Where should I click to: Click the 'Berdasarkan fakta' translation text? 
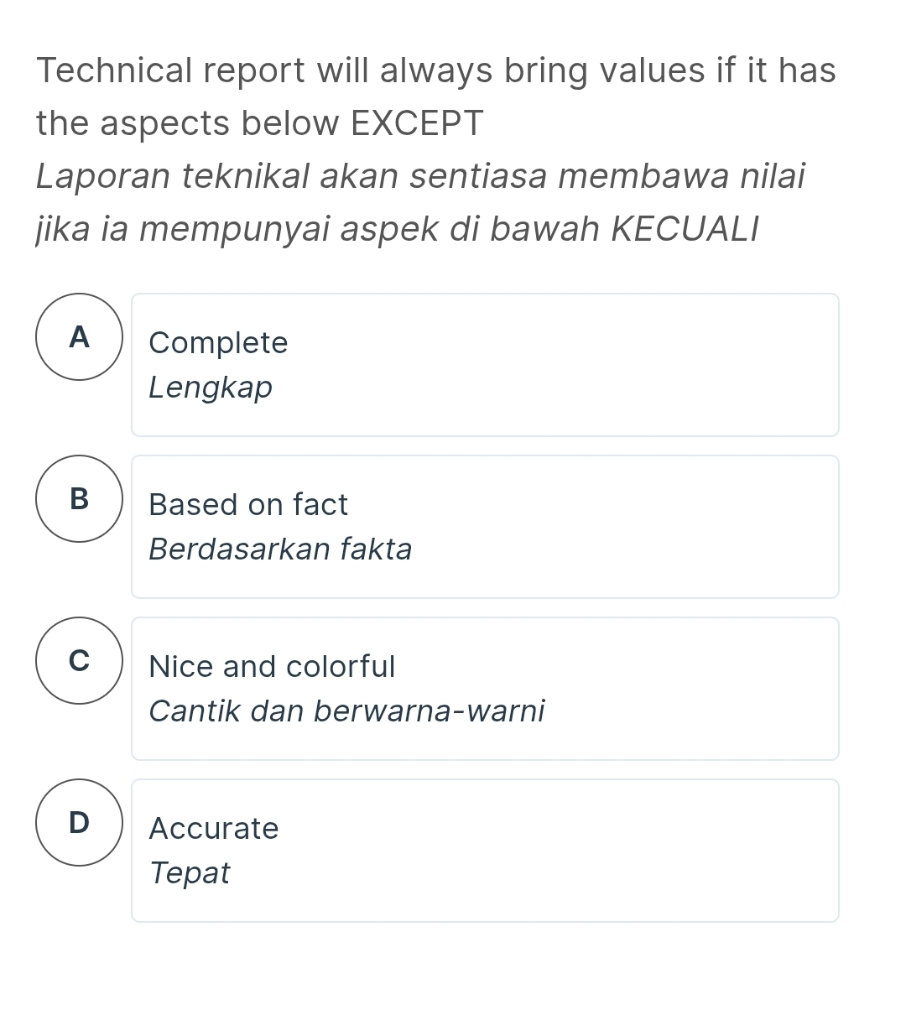(x=280, y=549)
